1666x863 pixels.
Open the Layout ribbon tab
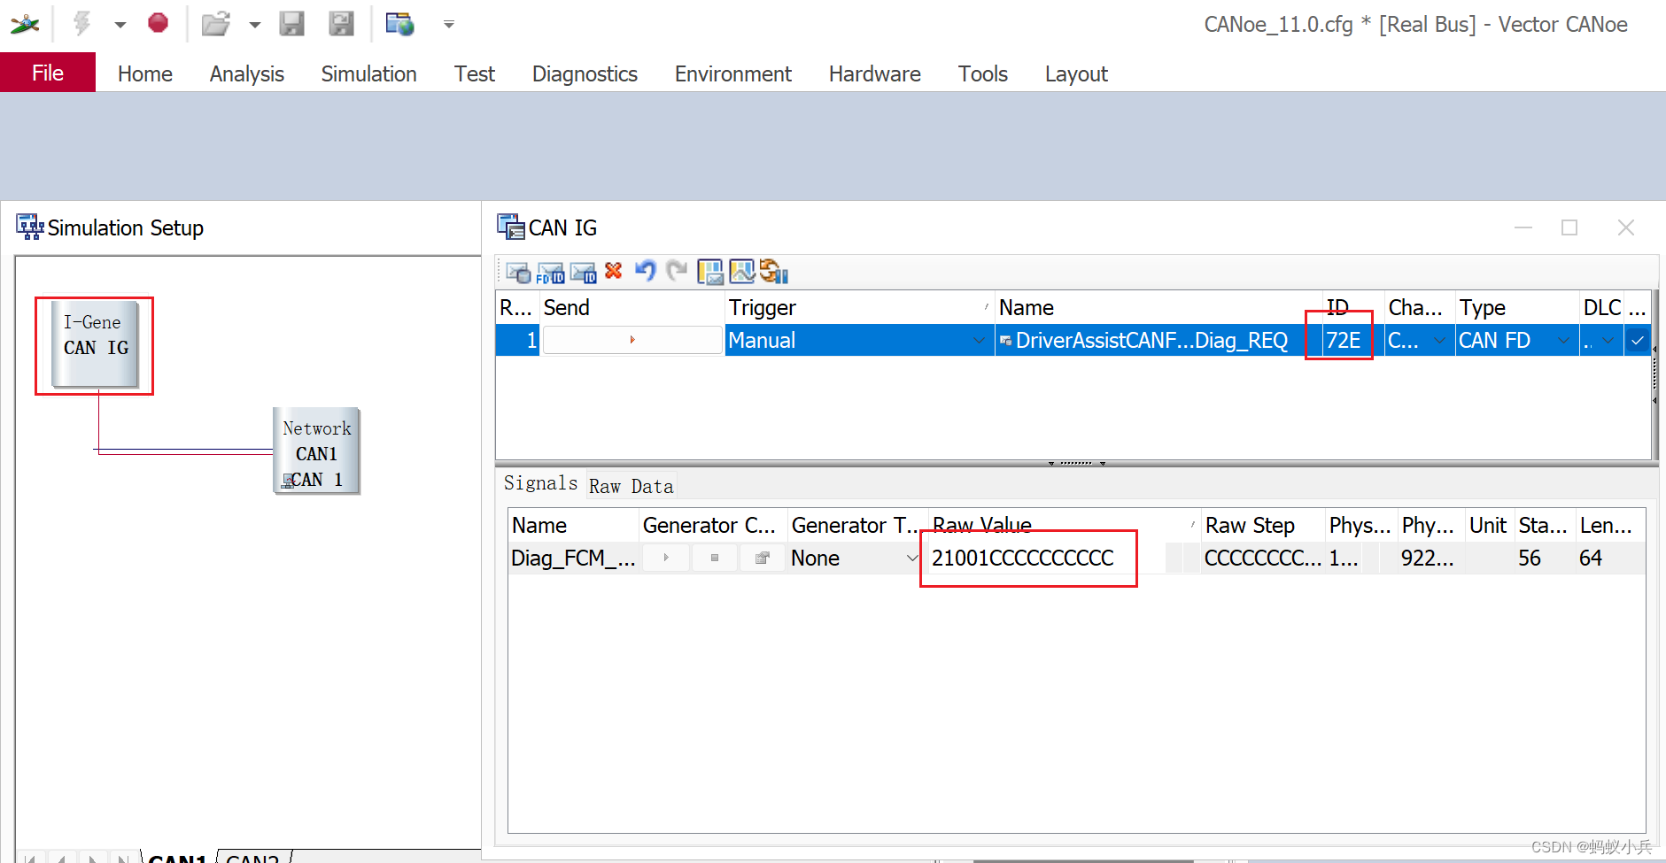coord(1076,73)
